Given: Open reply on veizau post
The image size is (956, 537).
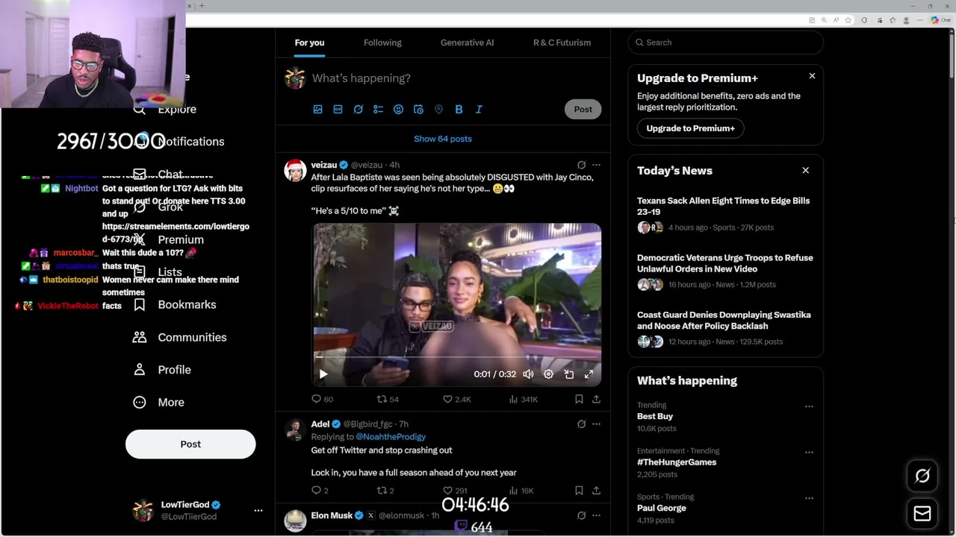Looking at the screenshot, I should click(322, 399).
